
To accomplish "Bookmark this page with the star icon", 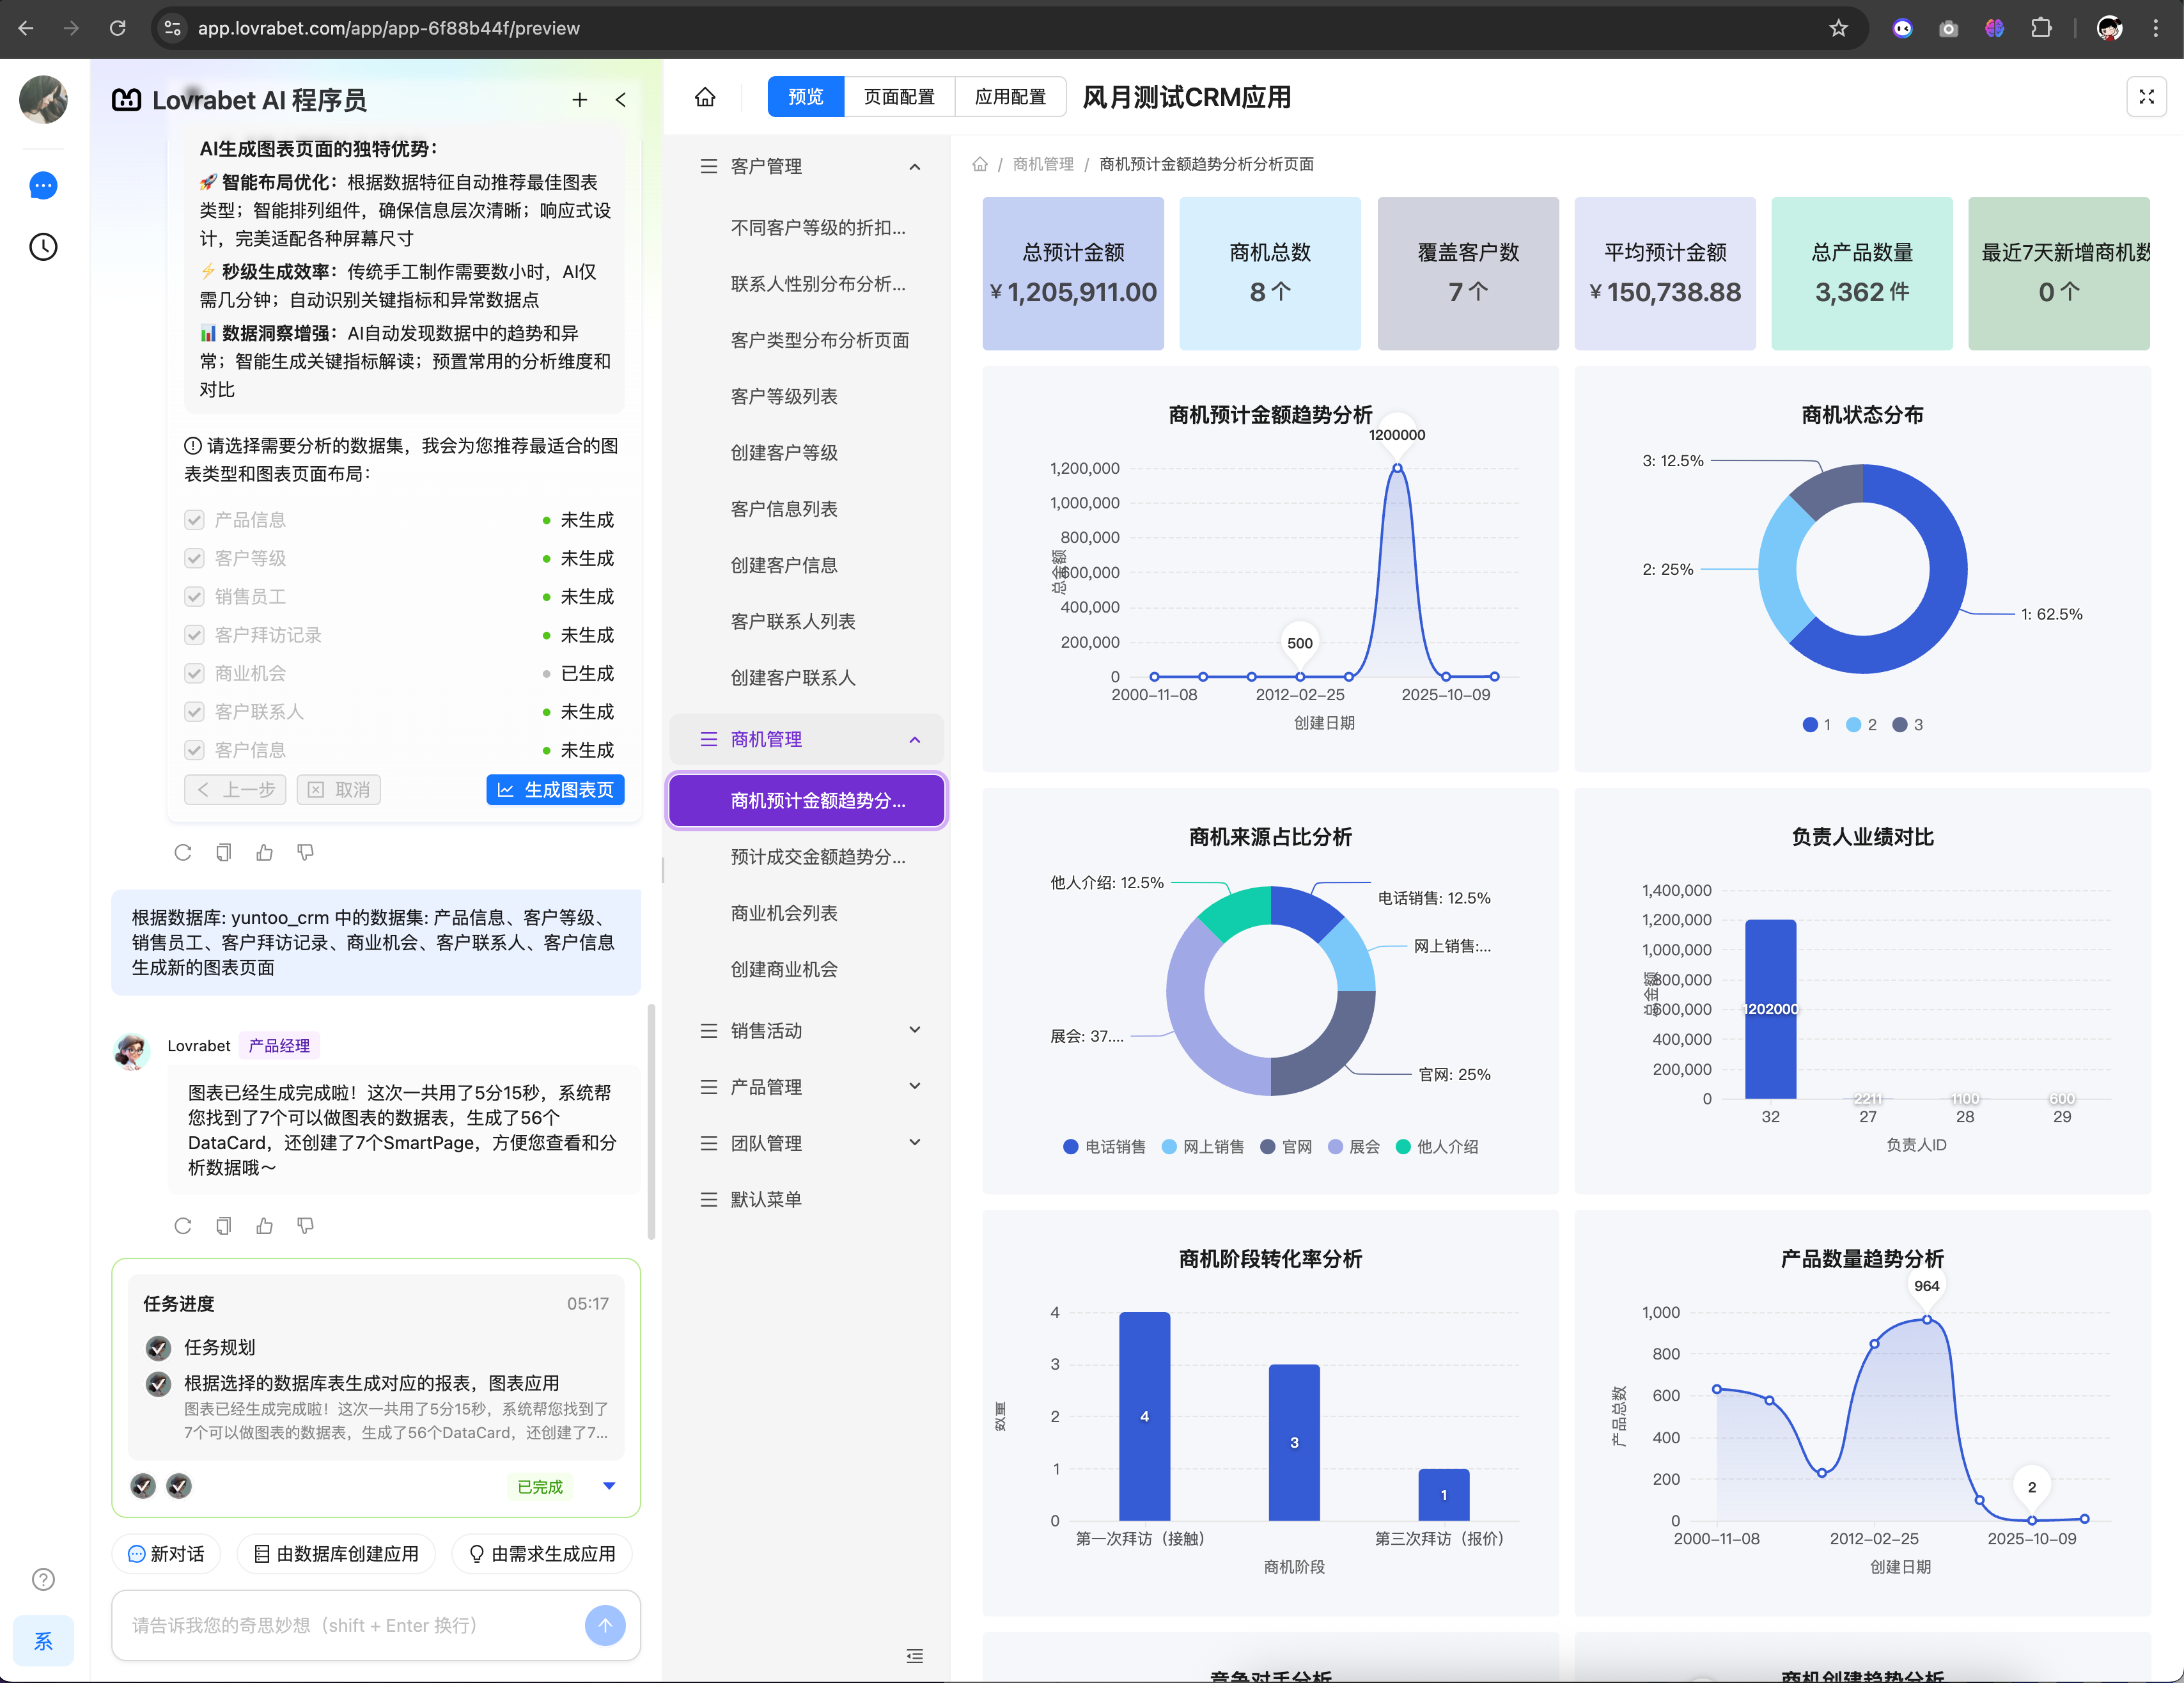I will tap(1838, 28).
